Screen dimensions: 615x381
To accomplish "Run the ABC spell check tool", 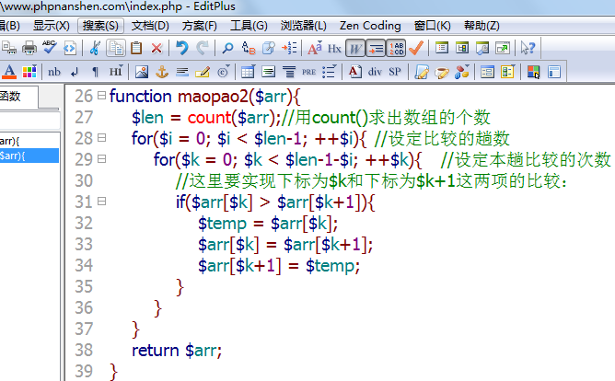I will [50, 48].
